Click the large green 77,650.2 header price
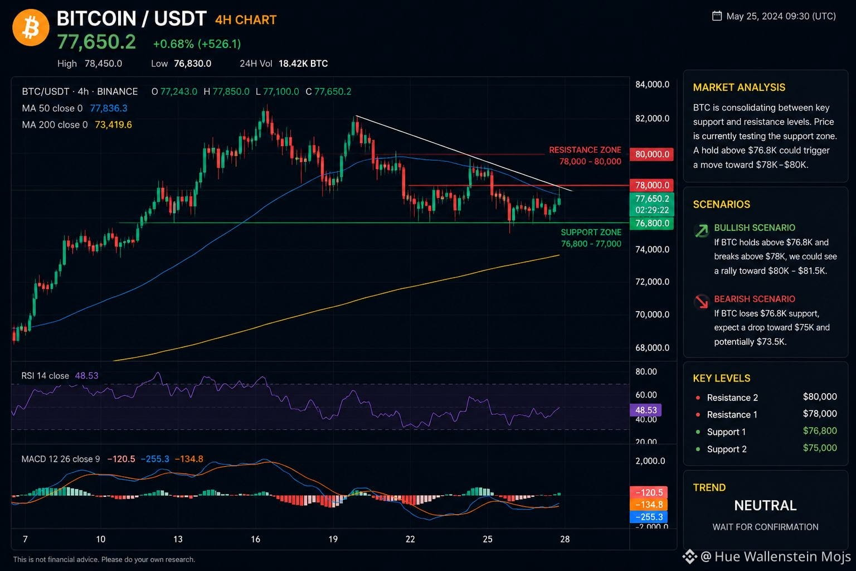This screenshot has height=571, width=856. click(x=96, y=42)
